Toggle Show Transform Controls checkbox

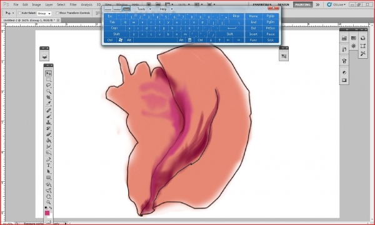point(57,13)
